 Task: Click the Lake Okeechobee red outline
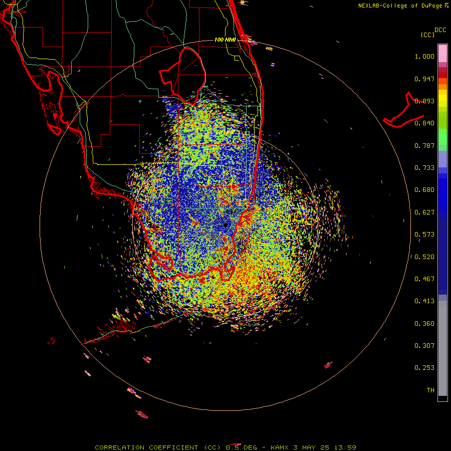pyautogui.click(x=182, y=76)
